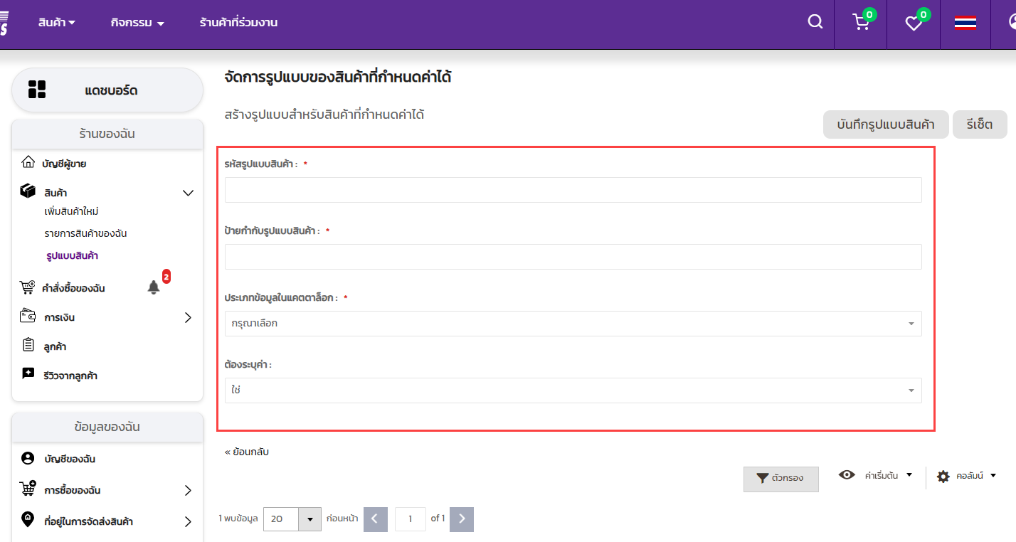Open the ต้องระบุค่า dropdown
The image size is (1016, 542).
(573, 390)
